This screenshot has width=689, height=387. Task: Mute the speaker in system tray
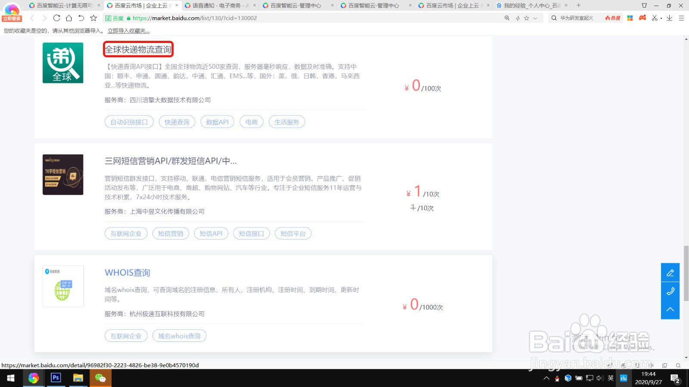pyautogui.click(x=599, y=378)
